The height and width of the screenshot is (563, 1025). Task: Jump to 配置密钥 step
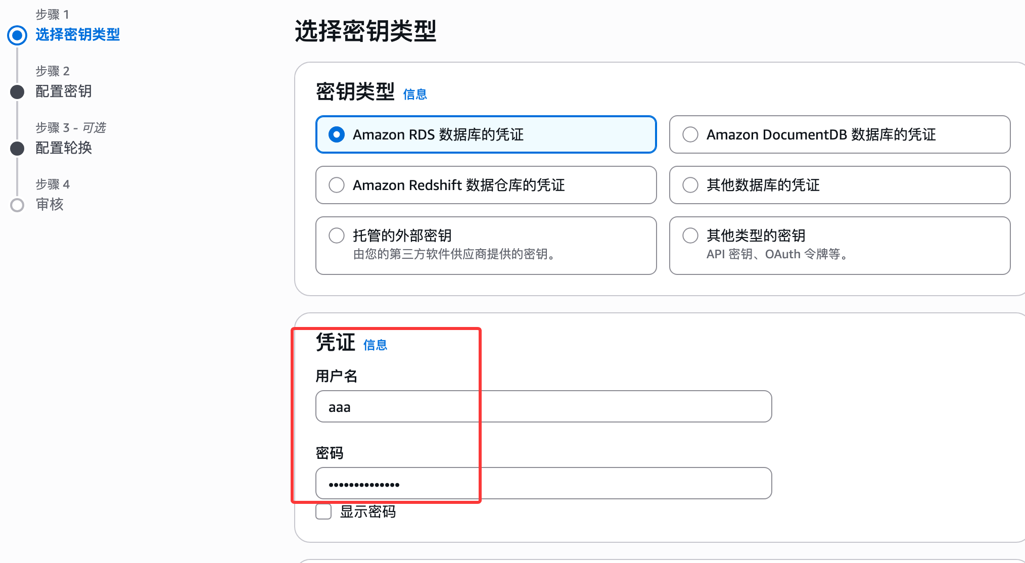coord(64,91)
